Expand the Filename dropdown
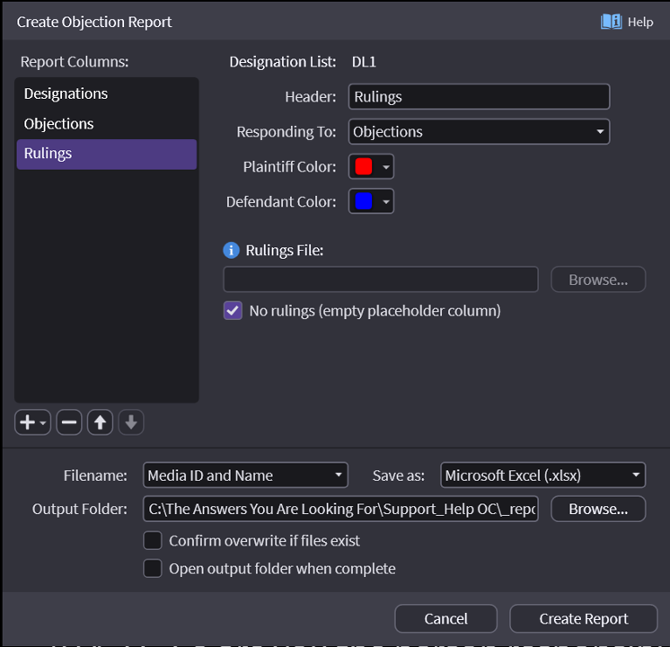The width and height of the screenshot is (670, 647). point(245,475)
